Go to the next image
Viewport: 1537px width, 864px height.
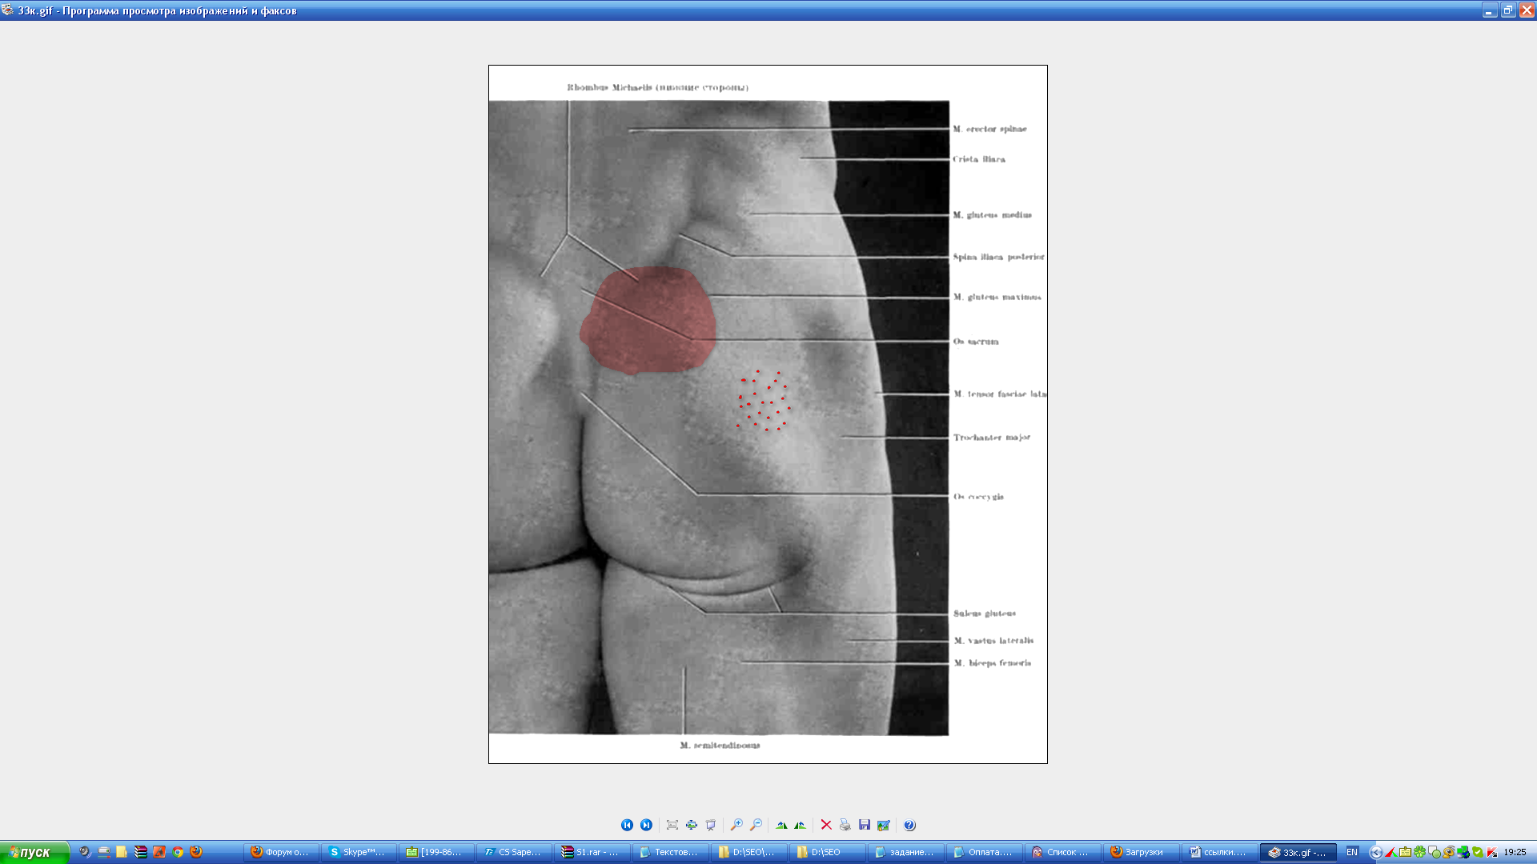[646, 825]
